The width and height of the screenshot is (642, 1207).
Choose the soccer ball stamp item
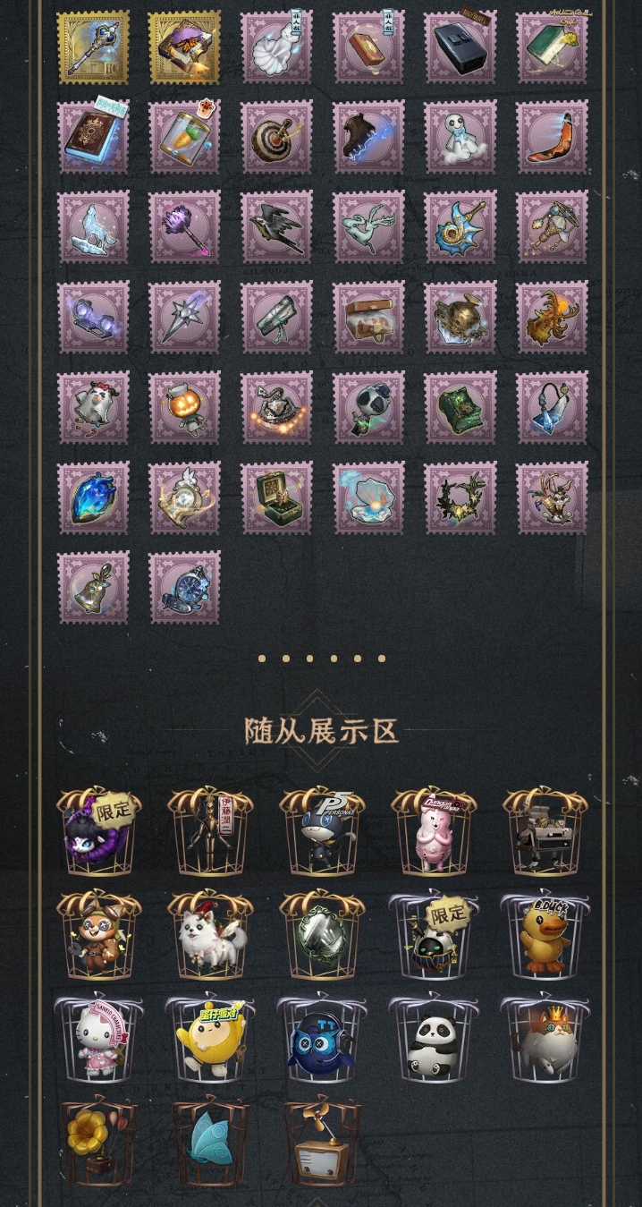(x=368, y=407)
